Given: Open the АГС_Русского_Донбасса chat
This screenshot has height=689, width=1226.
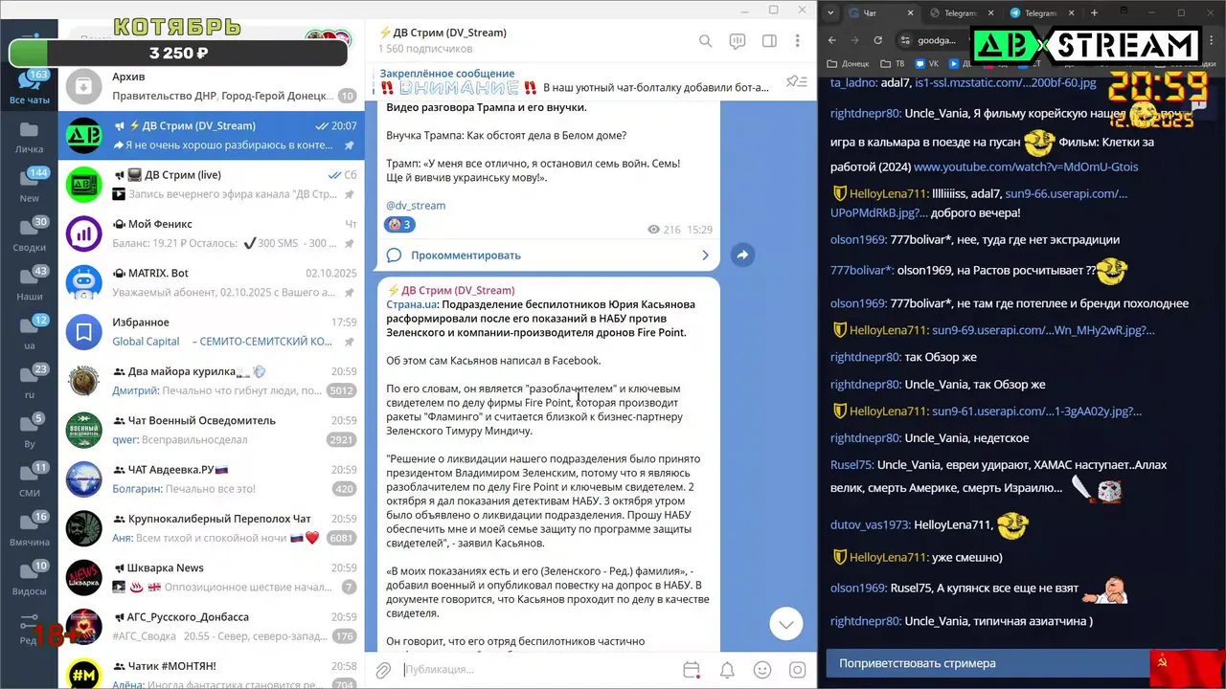Looking at the screenshot, I should click(x=211, y=627).
